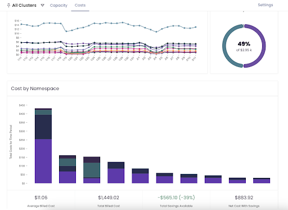288x210 pixels.
Task: Select the second namespace cost bar
Action: click(x=67, y=169)
